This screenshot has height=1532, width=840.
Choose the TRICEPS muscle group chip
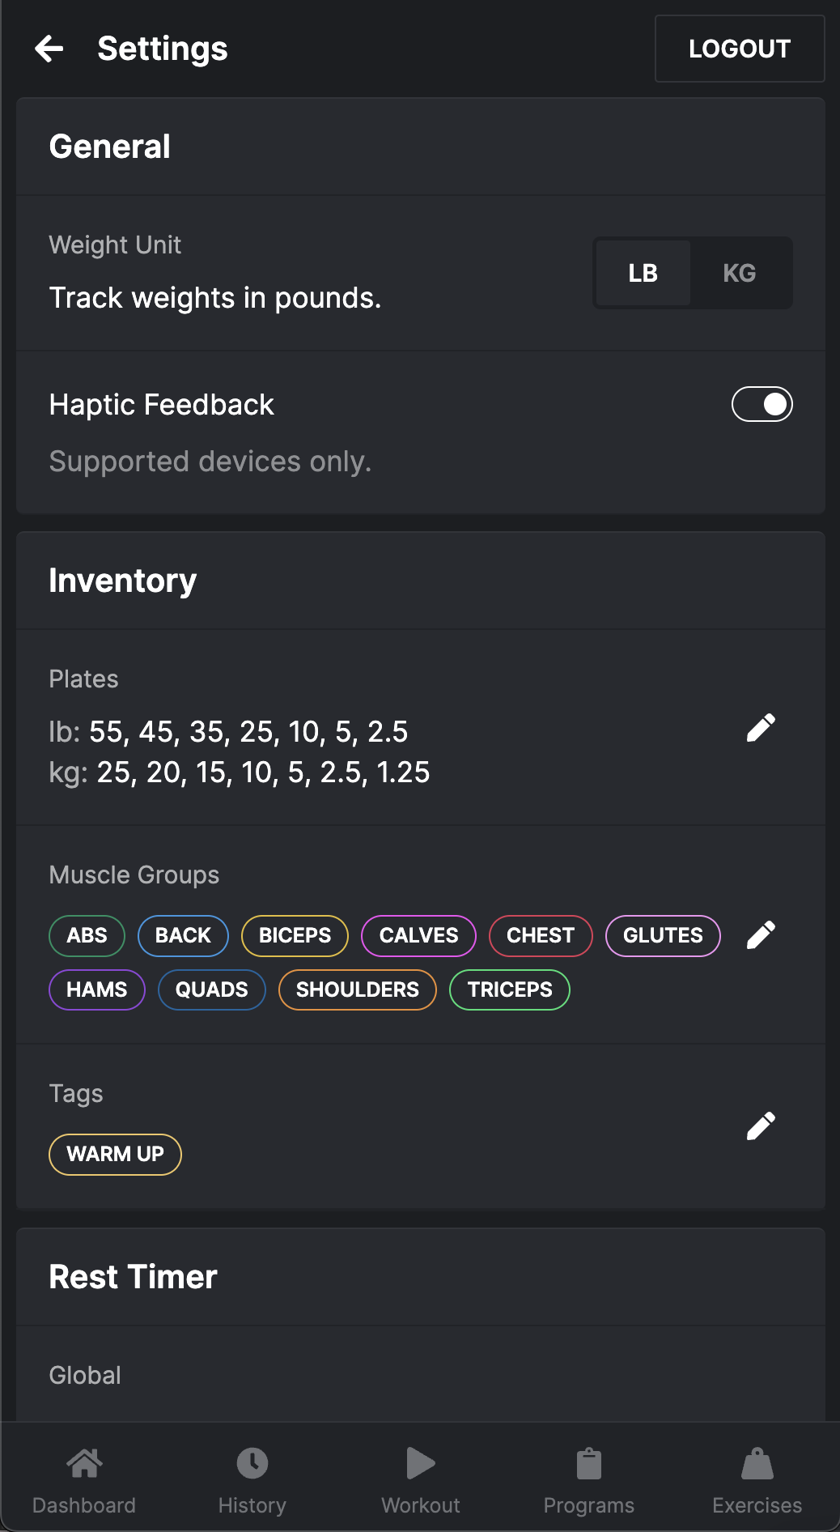pyautogui.click(x=510, y=989)
